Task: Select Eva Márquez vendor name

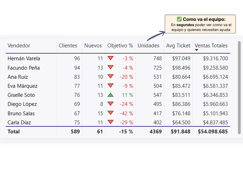Action: [22, 86]
